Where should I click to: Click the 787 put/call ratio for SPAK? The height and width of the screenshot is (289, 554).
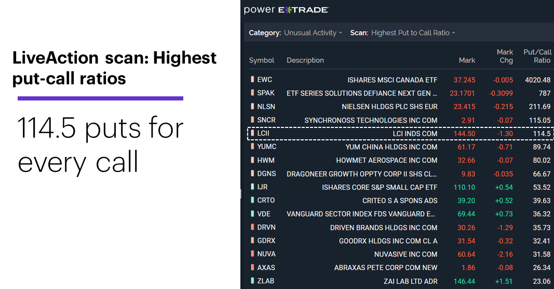(545, 93)
